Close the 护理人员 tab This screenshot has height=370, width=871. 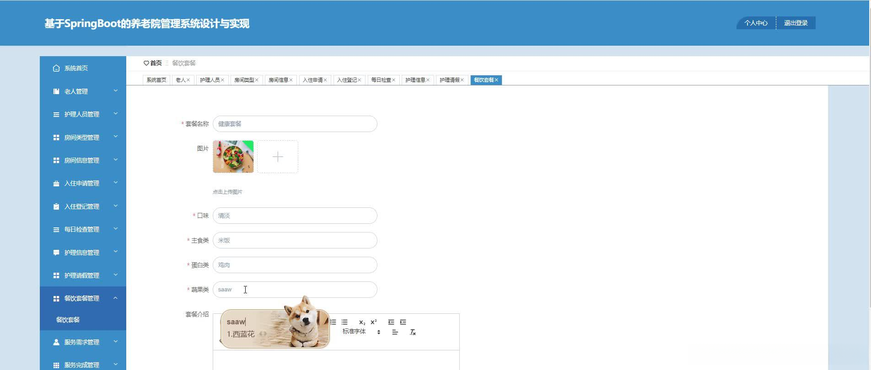pos(222,80)
